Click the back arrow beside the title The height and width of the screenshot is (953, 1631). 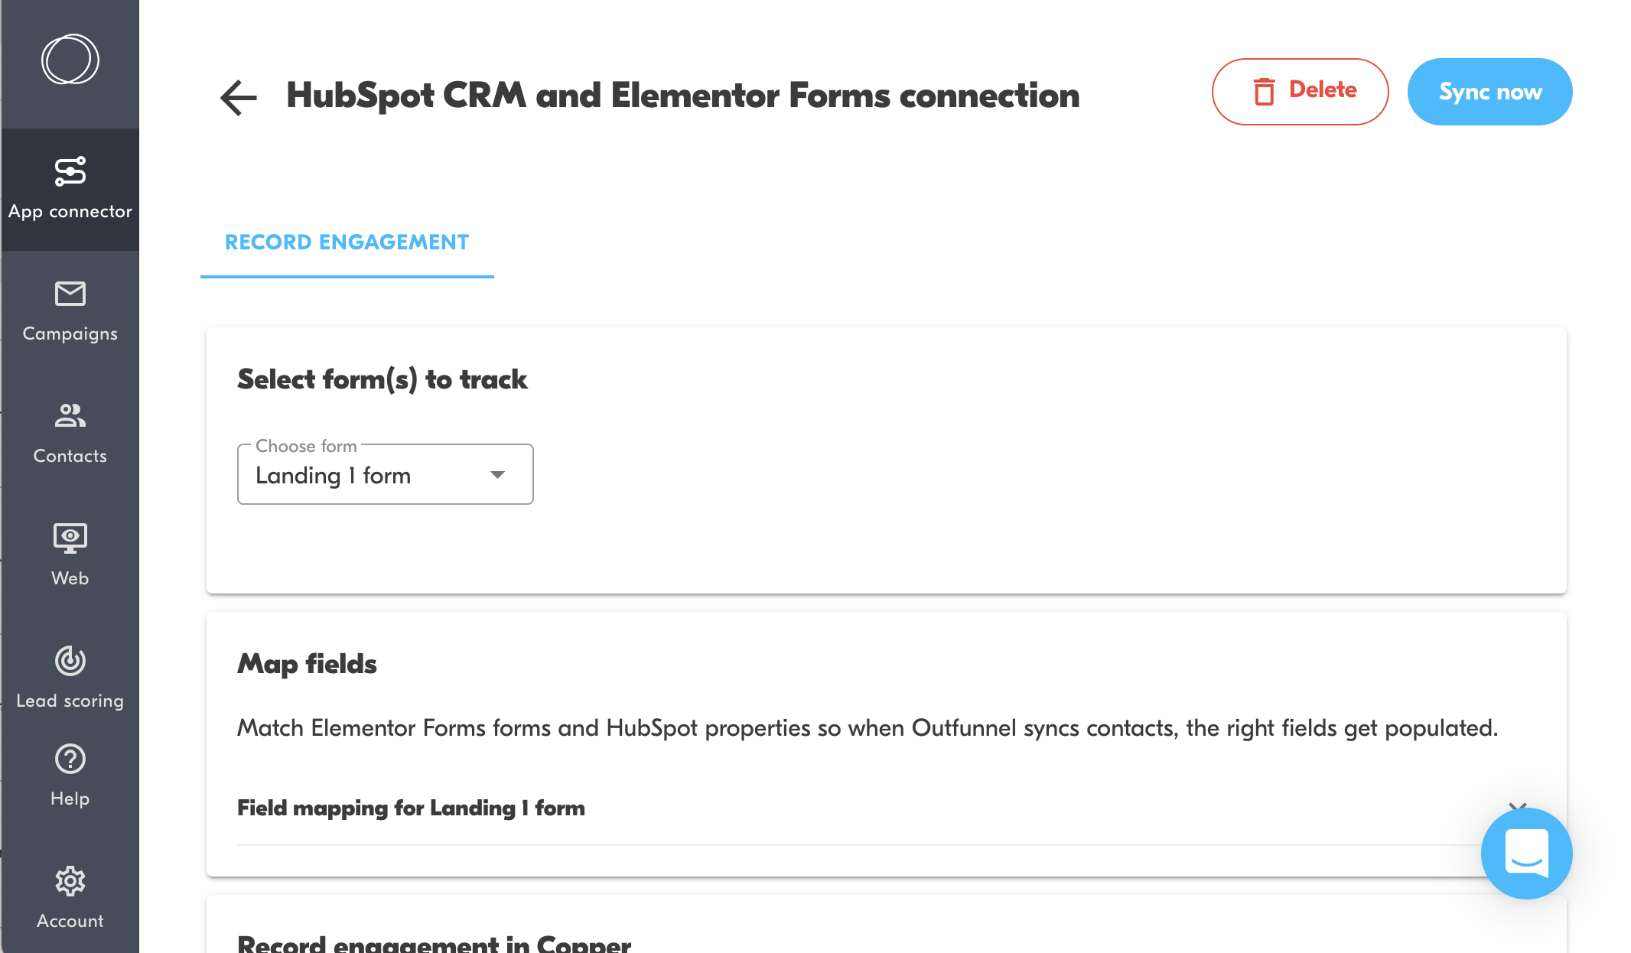click(x=238, y=97)
